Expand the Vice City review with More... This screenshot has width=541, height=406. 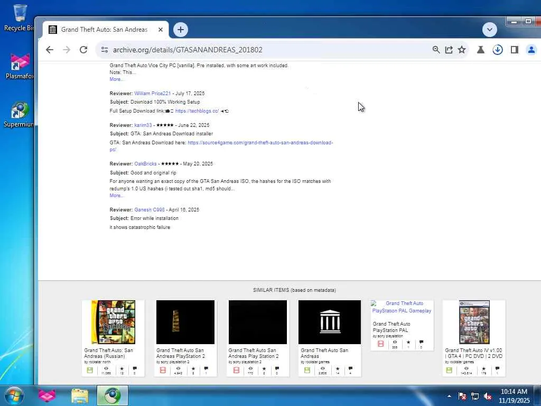(x=116, y=79)
